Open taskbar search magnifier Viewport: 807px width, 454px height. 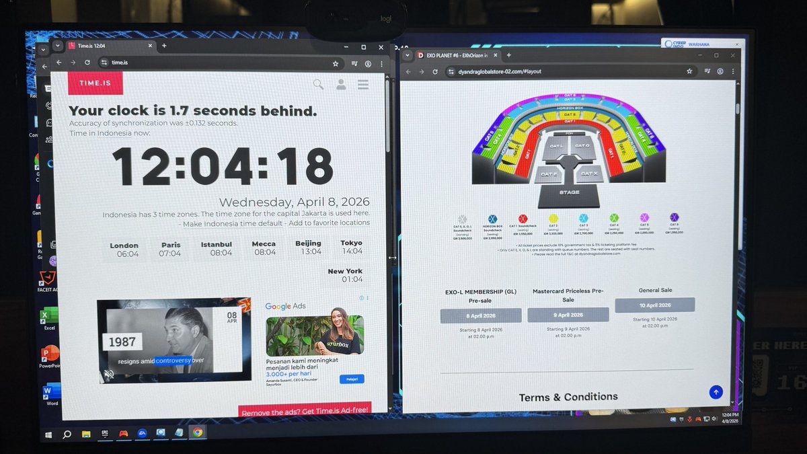click(x=67, y=434)
